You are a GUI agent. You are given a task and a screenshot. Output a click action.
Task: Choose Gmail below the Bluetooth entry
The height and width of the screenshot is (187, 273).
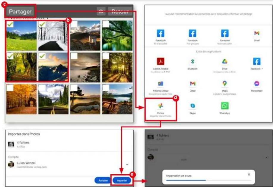[x=193, y=86]
